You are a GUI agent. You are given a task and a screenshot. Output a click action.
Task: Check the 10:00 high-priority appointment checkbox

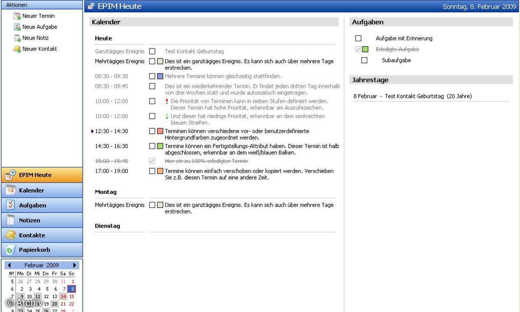(152, 101)
